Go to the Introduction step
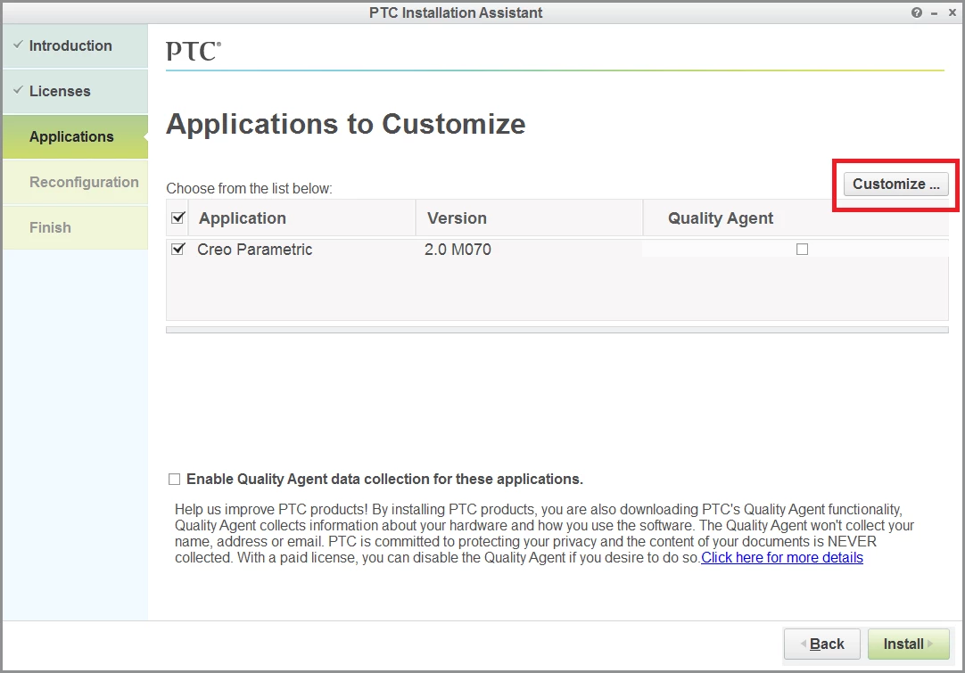 coord(75,45)
